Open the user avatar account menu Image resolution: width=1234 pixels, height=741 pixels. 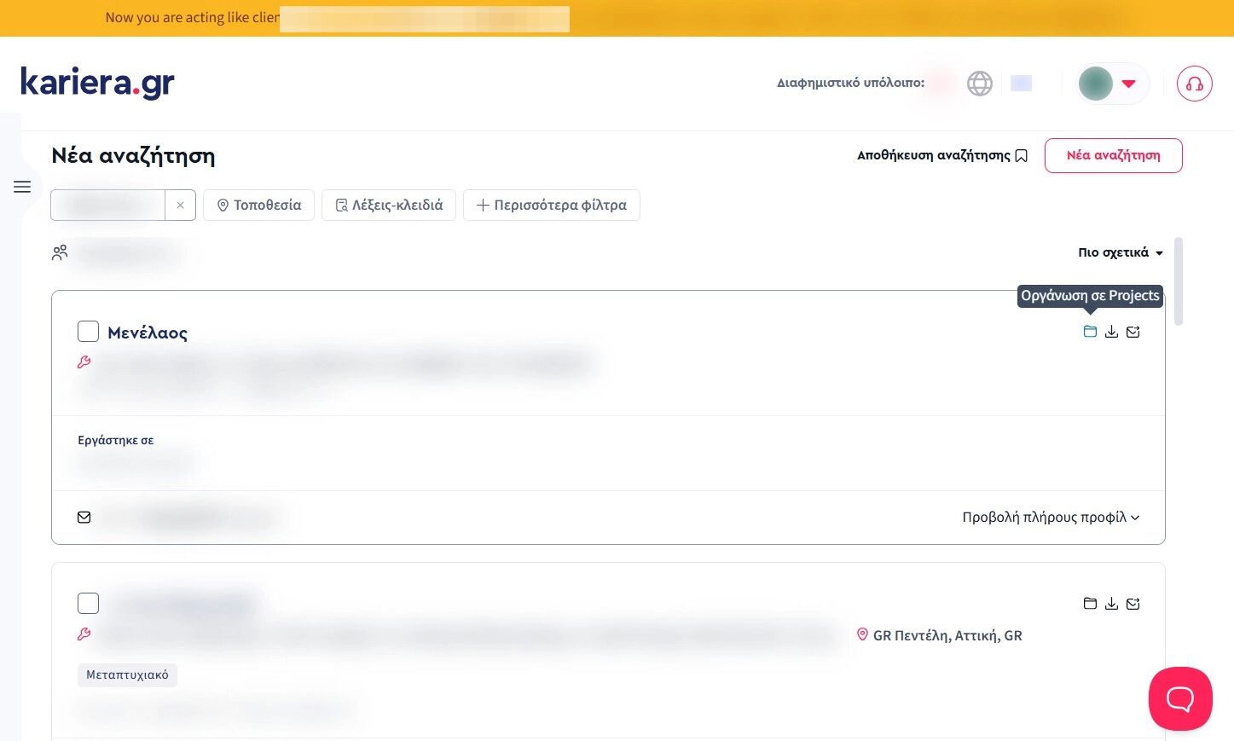coord(1112,84)
